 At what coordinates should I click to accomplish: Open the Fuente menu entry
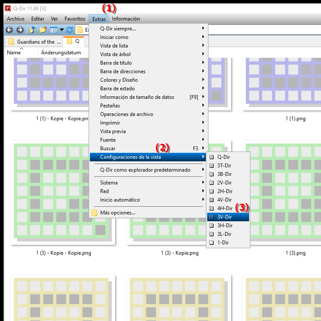(x=148, y=140)
